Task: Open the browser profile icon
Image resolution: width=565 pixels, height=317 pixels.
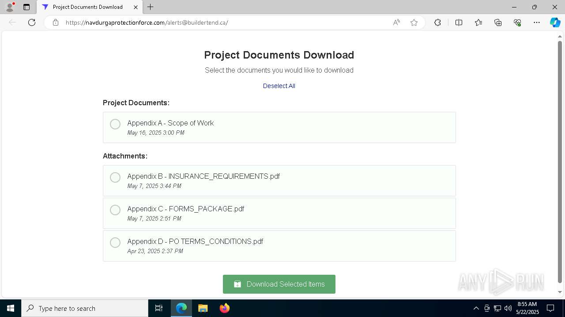Action: point(9,7)
